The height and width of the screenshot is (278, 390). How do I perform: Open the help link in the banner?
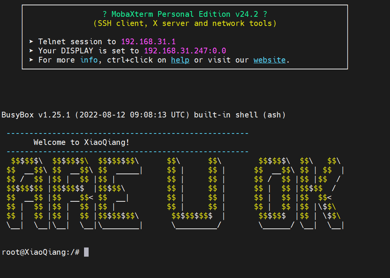click(x=180, y=60)
